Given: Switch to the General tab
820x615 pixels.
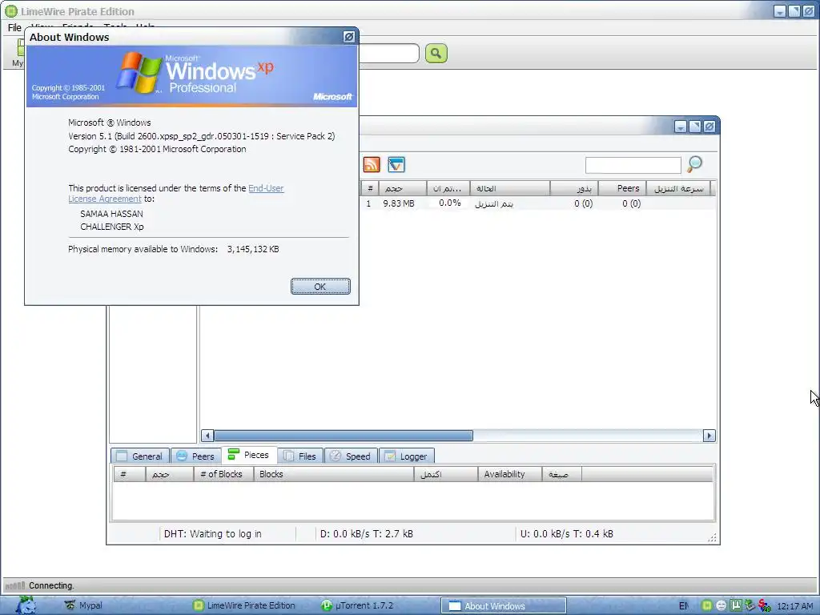Looking at the screenshot, I should [x=139, y=456].
